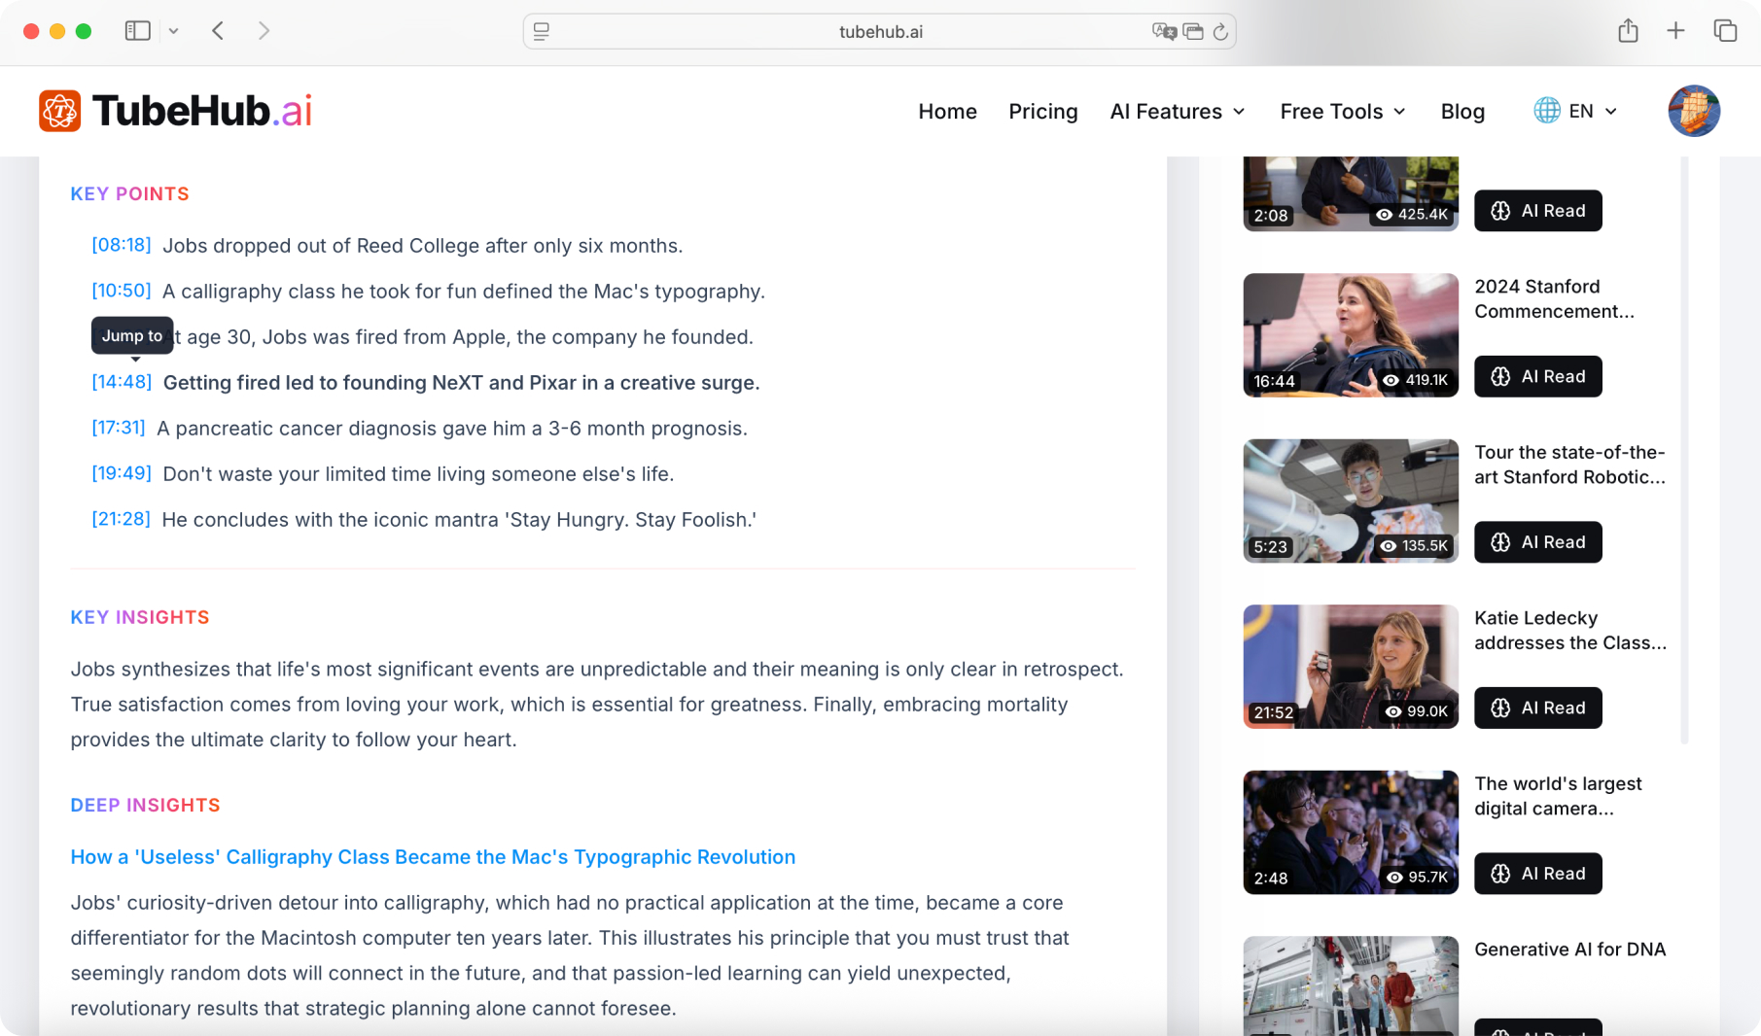Open the Calligraphy Class deep insight link
This screenshot has width=1761, height=1036.
(x=433, y=857)
